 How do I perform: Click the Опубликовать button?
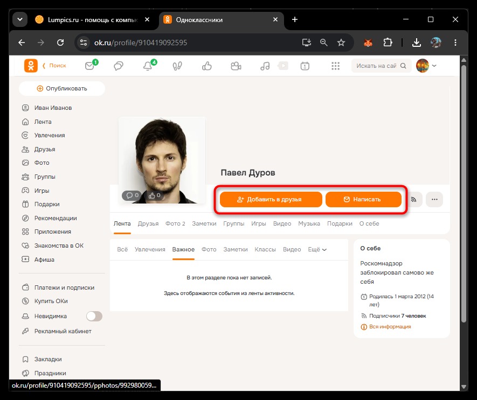point(62,88)
